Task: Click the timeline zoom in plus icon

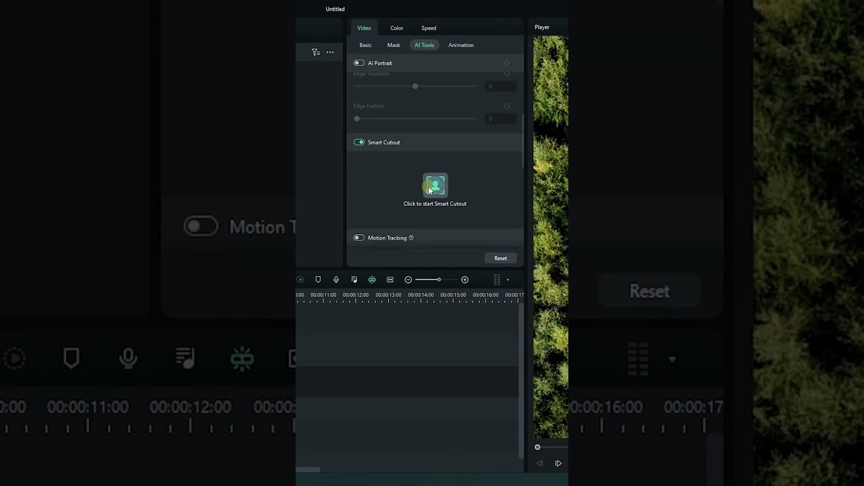Action: pyautogui.click(x=464, y=279)
